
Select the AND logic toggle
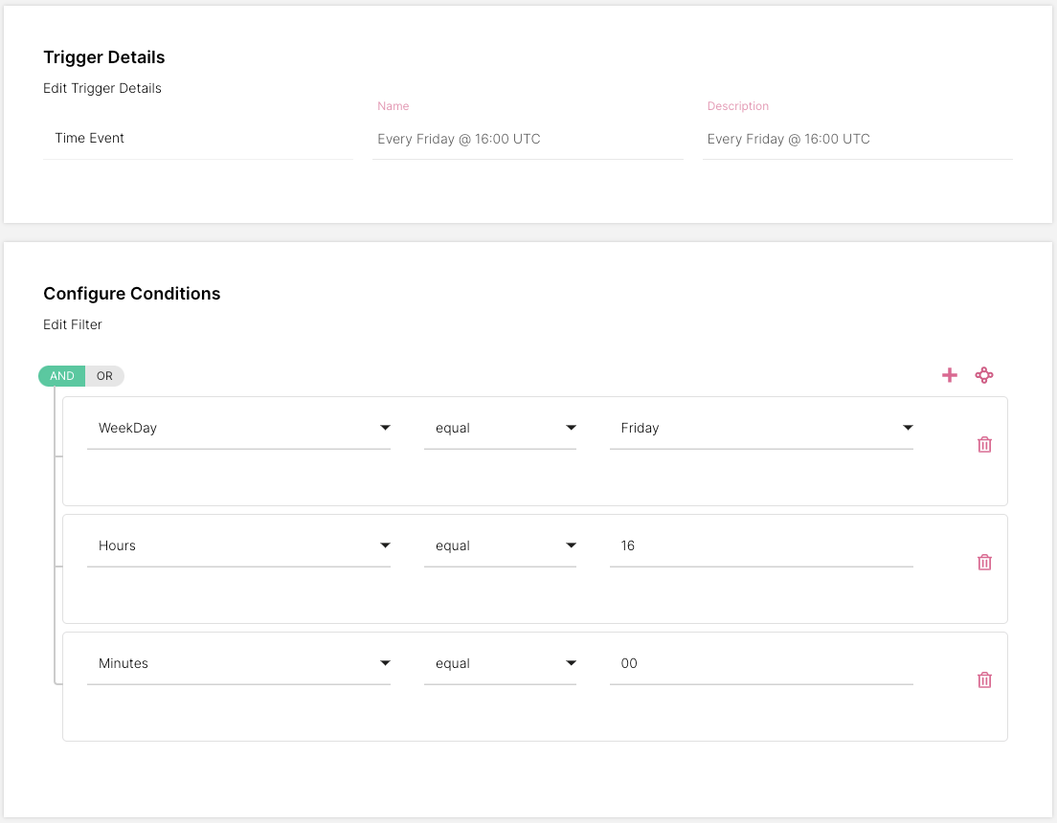point(62,376)
